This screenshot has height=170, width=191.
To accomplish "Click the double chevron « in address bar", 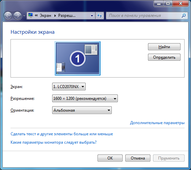I will 36,16.
